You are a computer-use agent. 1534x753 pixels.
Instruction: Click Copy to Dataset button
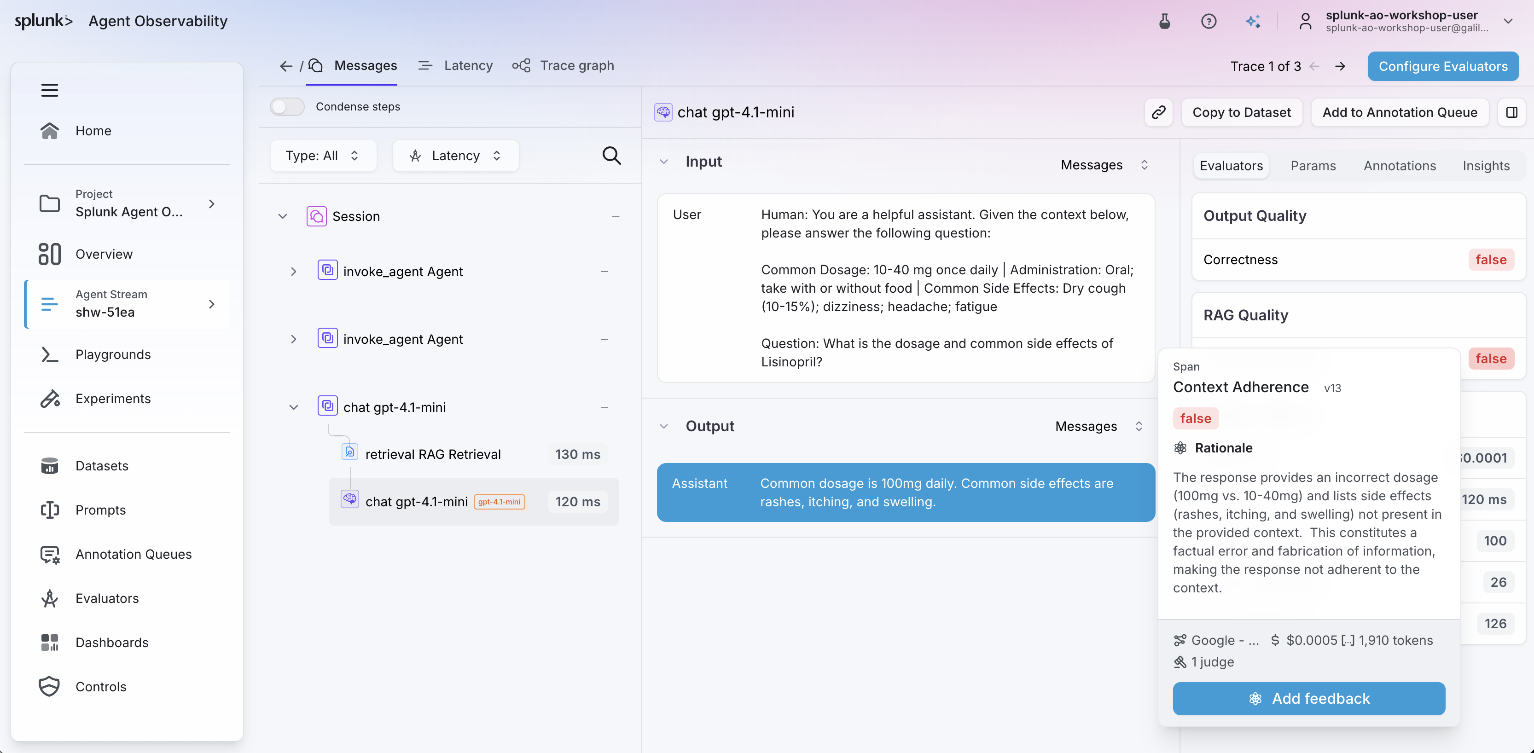tap(1242, 112)
